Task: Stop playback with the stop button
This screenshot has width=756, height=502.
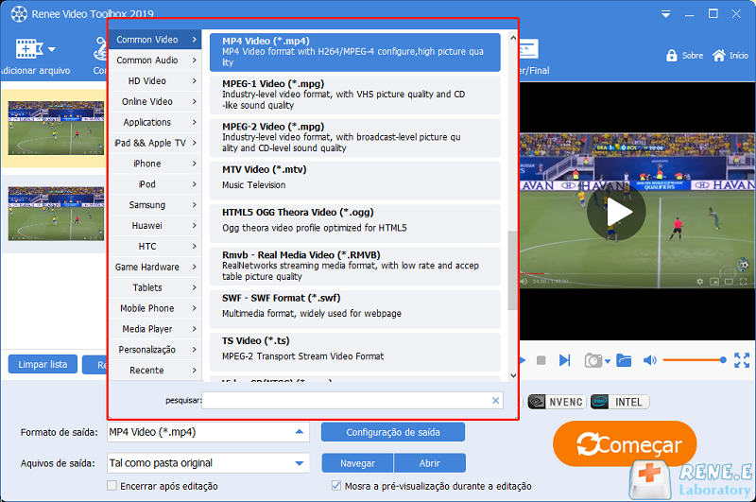Action: point(541,360)
